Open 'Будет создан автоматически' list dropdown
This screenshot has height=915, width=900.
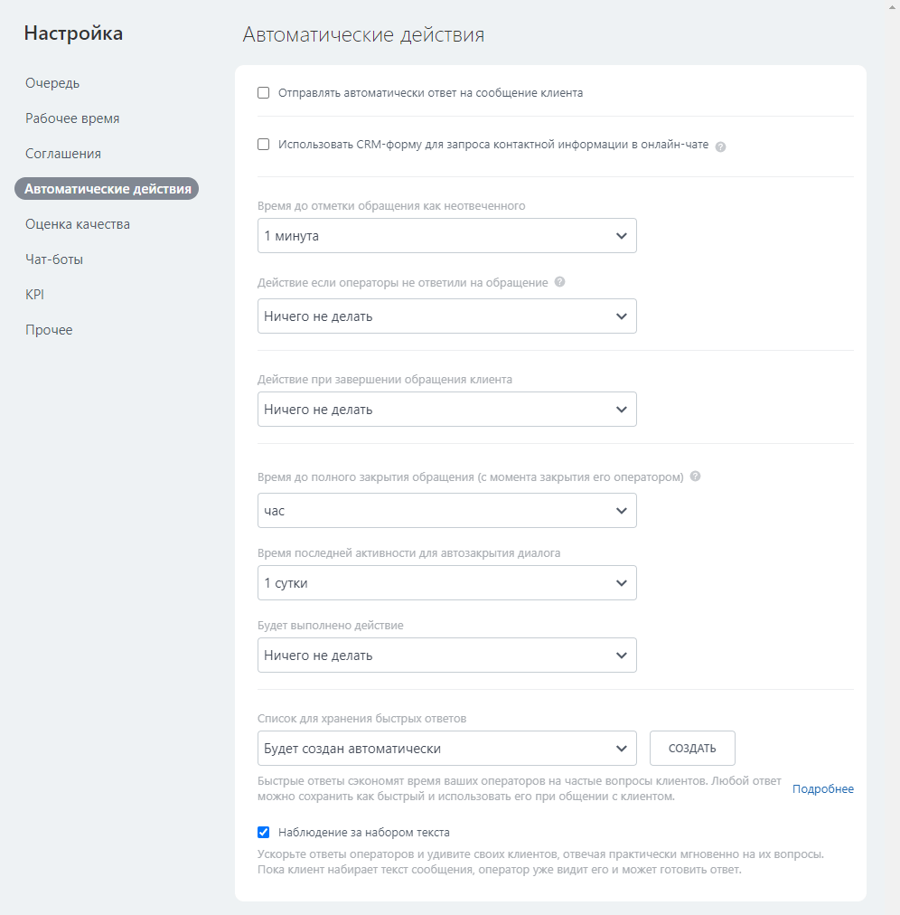tap(446, 748)
